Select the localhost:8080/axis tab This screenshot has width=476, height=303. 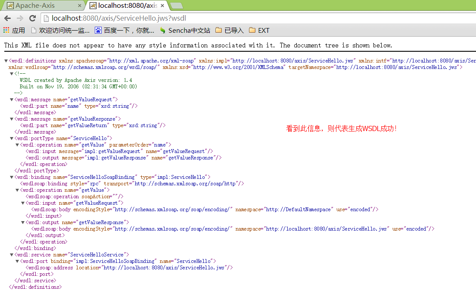pyautogui.click(x=127, y=6)
